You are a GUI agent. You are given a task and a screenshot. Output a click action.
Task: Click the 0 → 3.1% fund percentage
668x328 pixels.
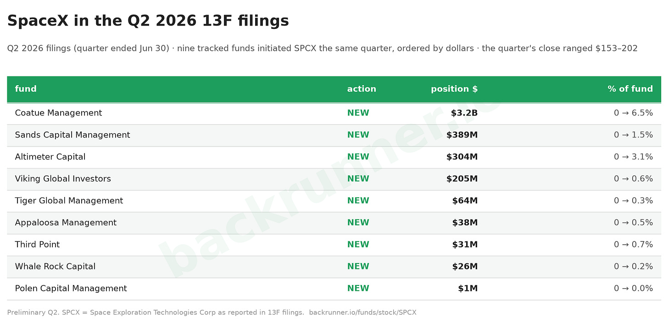click(x=634, y=157)
